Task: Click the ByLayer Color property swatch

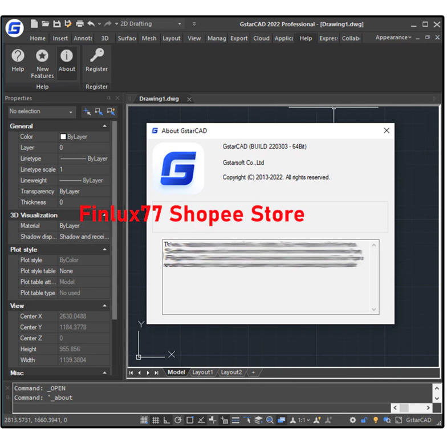Action: [x=63, y=137]
